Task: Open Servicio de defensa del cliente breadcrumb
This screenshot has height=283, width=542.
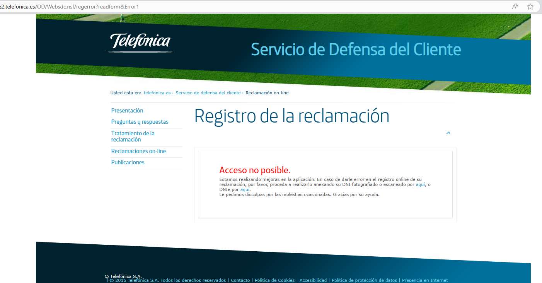Action: 208,93
